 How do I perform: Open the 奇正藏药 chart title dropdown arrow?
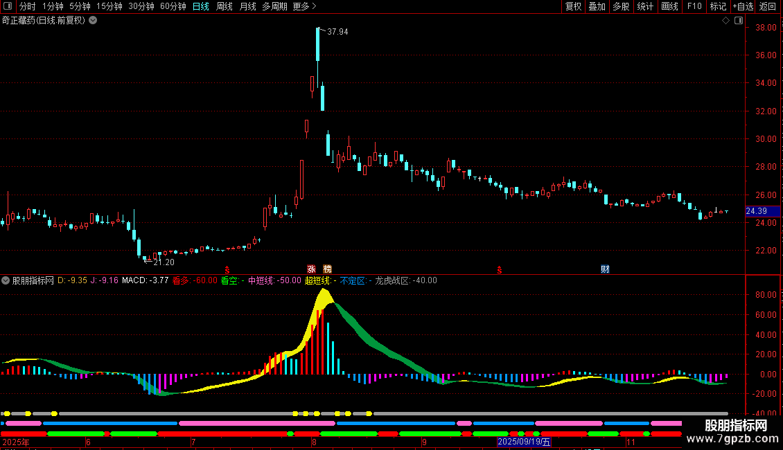point(93,21)
